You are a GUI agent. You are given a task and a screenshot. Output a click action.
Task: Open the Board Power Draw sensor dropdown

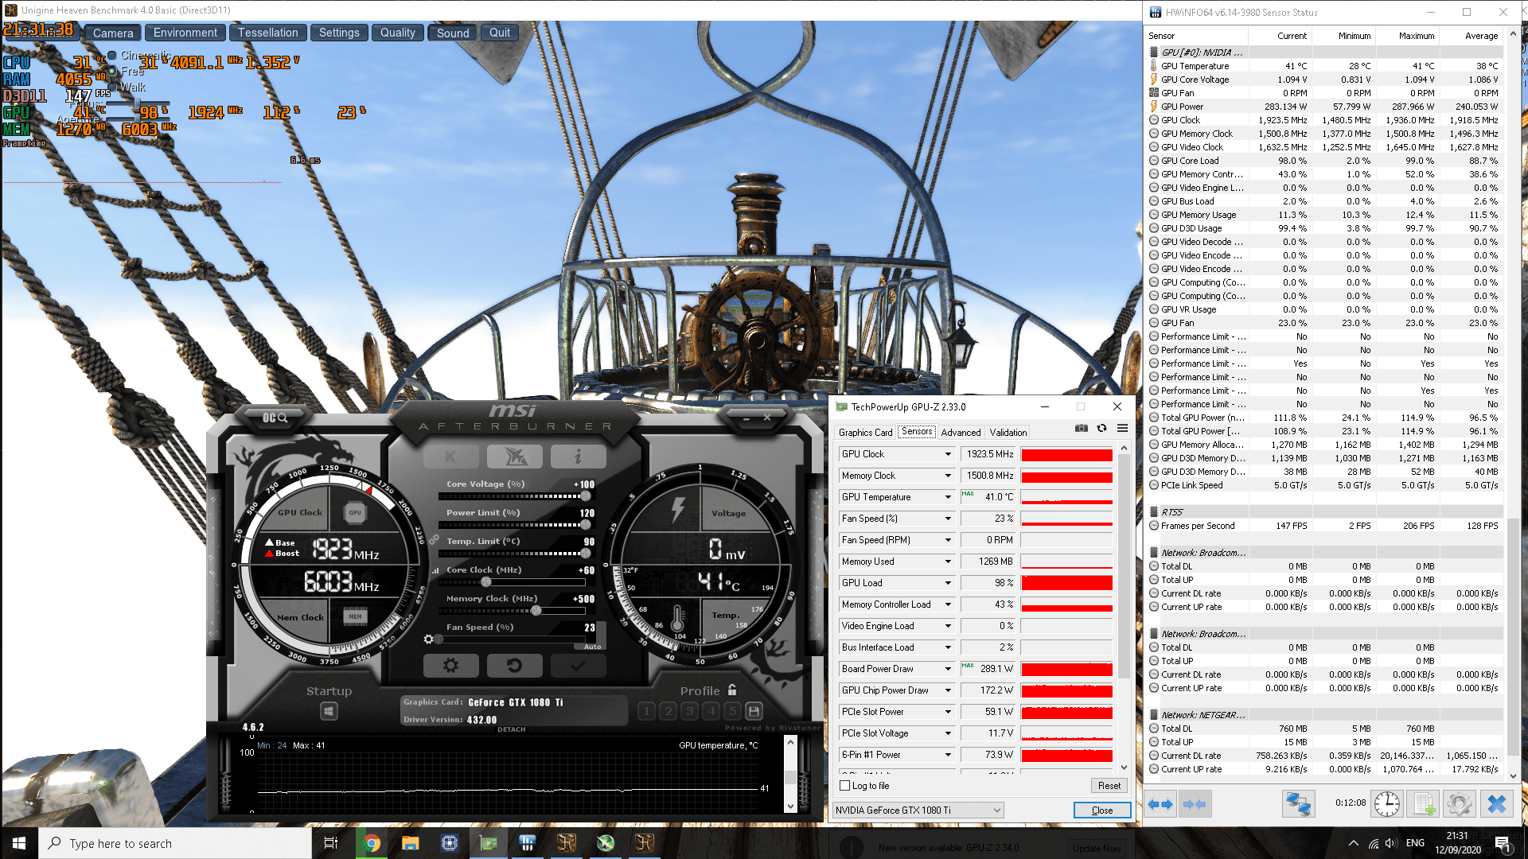[948, 669]
